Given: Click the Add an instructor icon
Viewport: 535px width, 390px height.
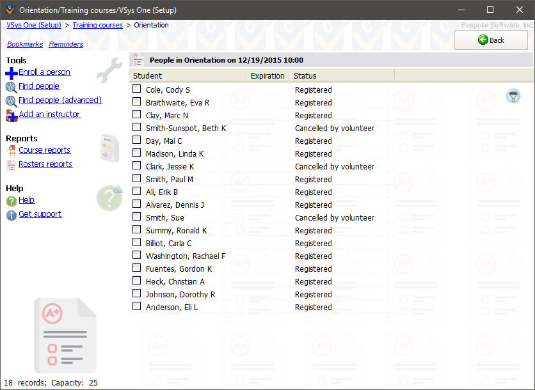Looking at the screenshot, I should point(11,114).
